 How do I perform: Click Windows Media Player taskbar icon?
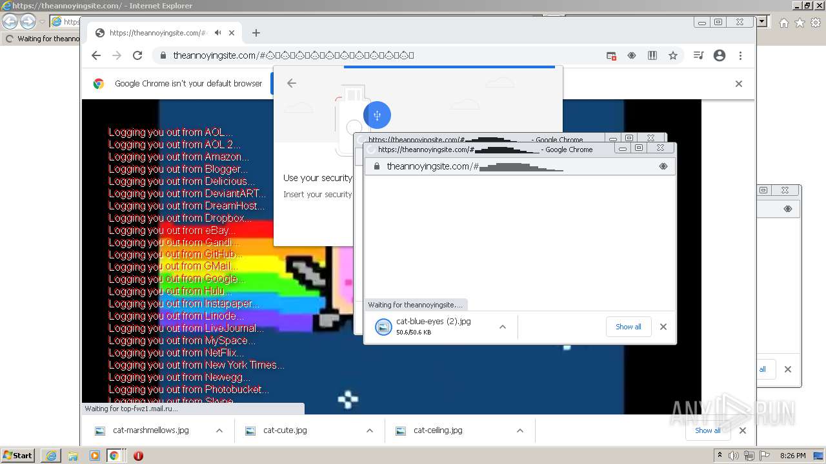95,455
